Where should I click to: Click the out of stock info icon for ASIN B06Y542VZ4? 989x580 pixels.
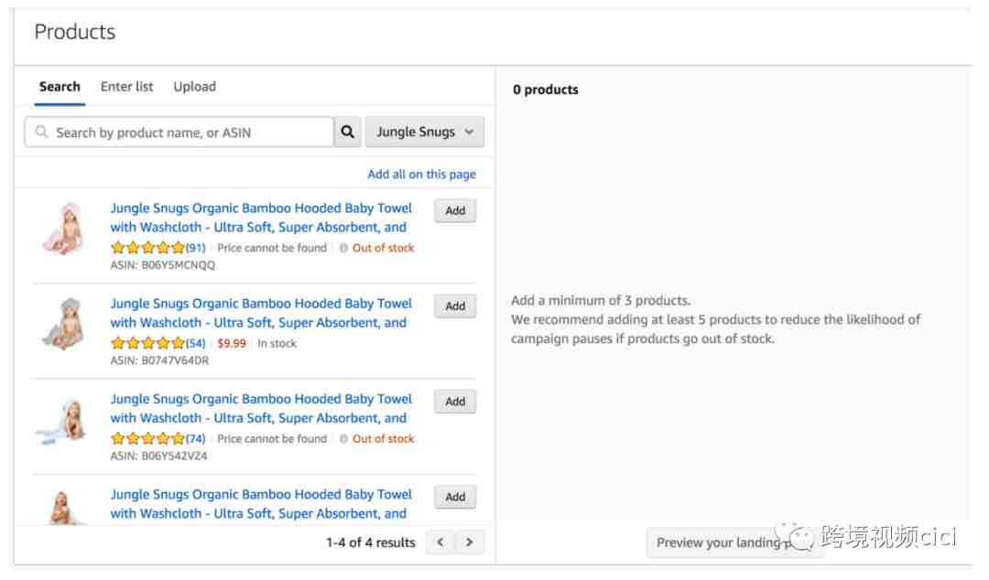(343, 439)
